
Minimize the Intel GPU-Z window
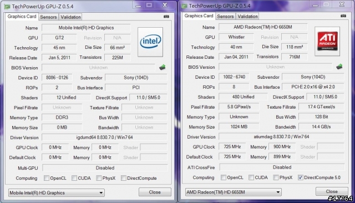pyautogui.click(x=138, y=6)
